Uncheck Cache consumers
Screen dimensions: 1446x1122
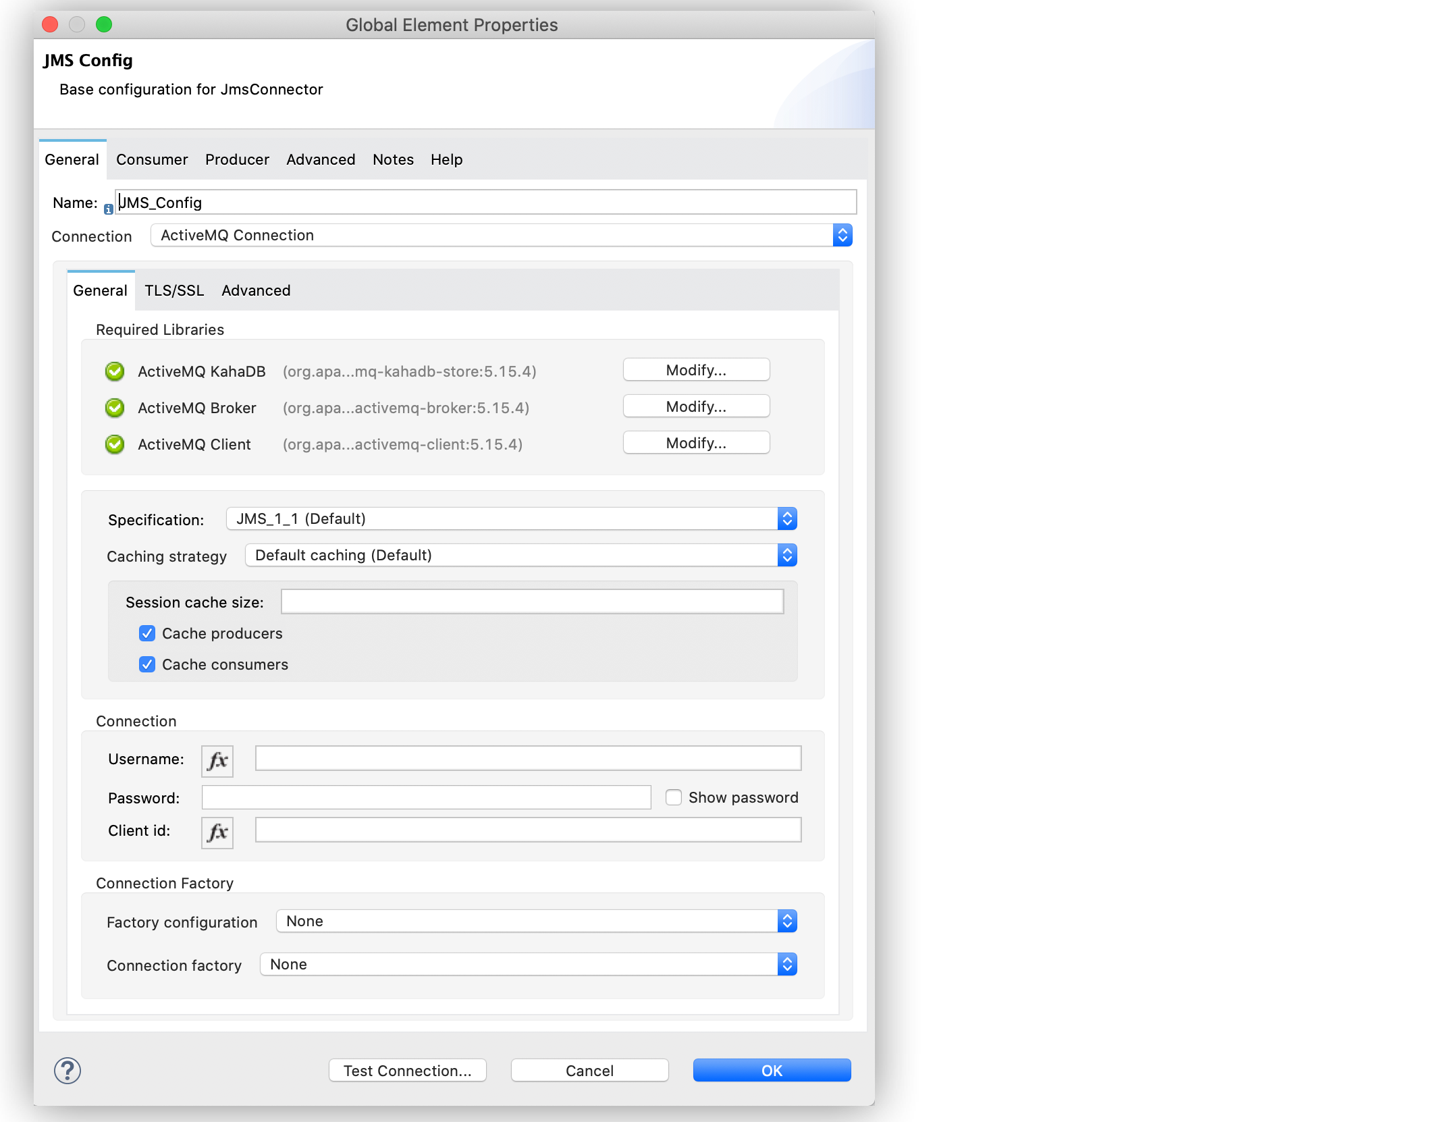tap(147, 664)
